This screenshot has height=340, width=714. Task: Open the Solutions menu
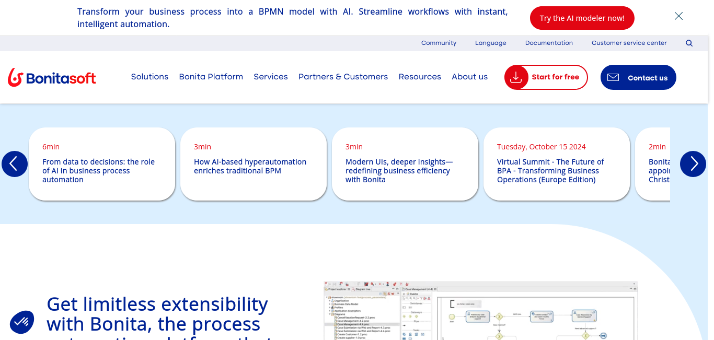(x=149, y=77)
